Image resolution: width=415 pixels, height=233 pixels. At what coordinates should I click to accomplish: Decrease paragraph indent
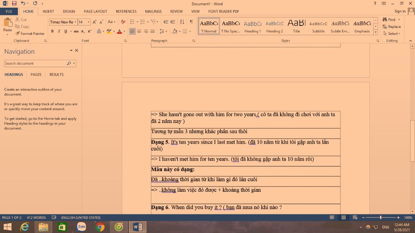(x=166, y=22)
